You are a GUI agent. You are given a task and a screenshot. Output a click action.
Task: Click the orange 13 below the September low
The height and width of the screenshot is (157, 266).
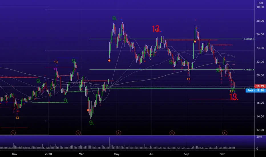(188, 79)
